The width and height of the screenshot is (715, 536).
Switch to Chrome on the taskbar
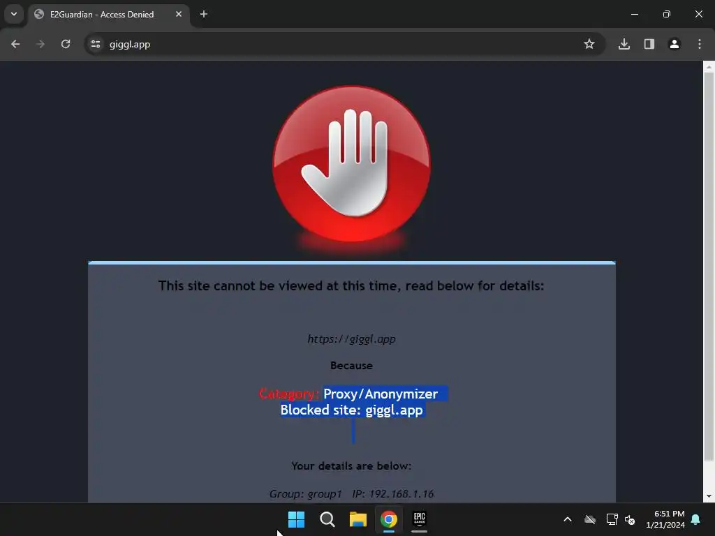(x=389, y=519)
